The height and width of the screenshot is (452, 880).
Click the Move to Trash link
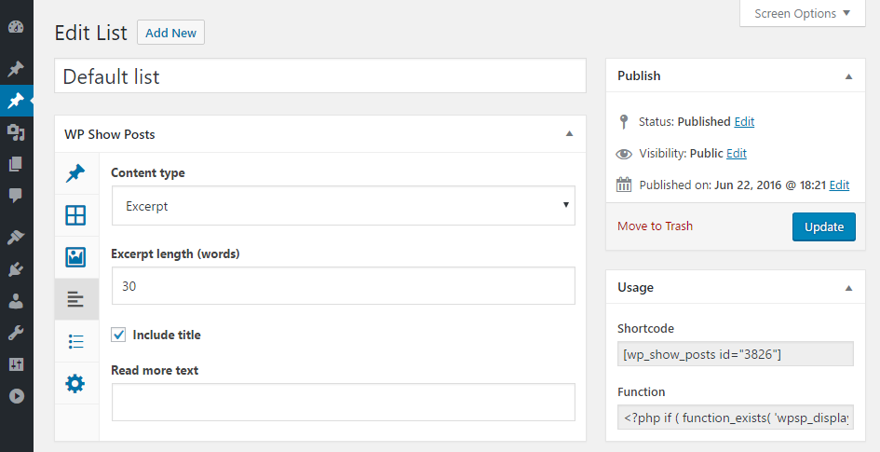tap(655, 226)
